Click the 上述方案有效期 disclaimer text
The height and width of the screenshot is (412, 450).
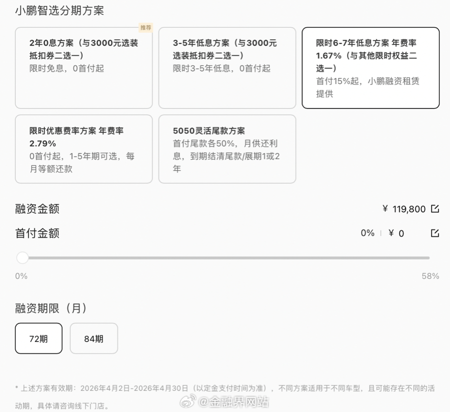pyautogui.click(x=225, y=397)
